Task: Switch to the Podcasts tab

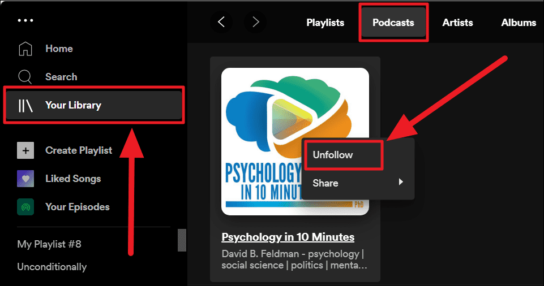Action: (x=393, y=23)
